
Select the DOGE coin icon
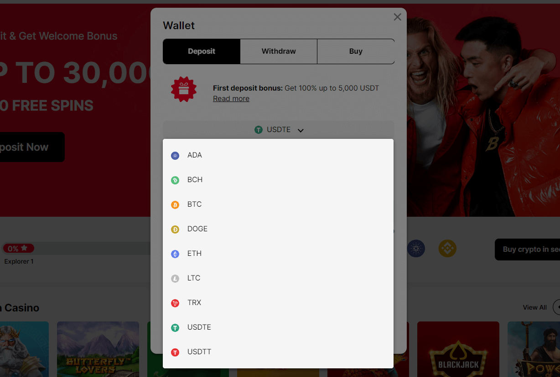coord(175,229)
